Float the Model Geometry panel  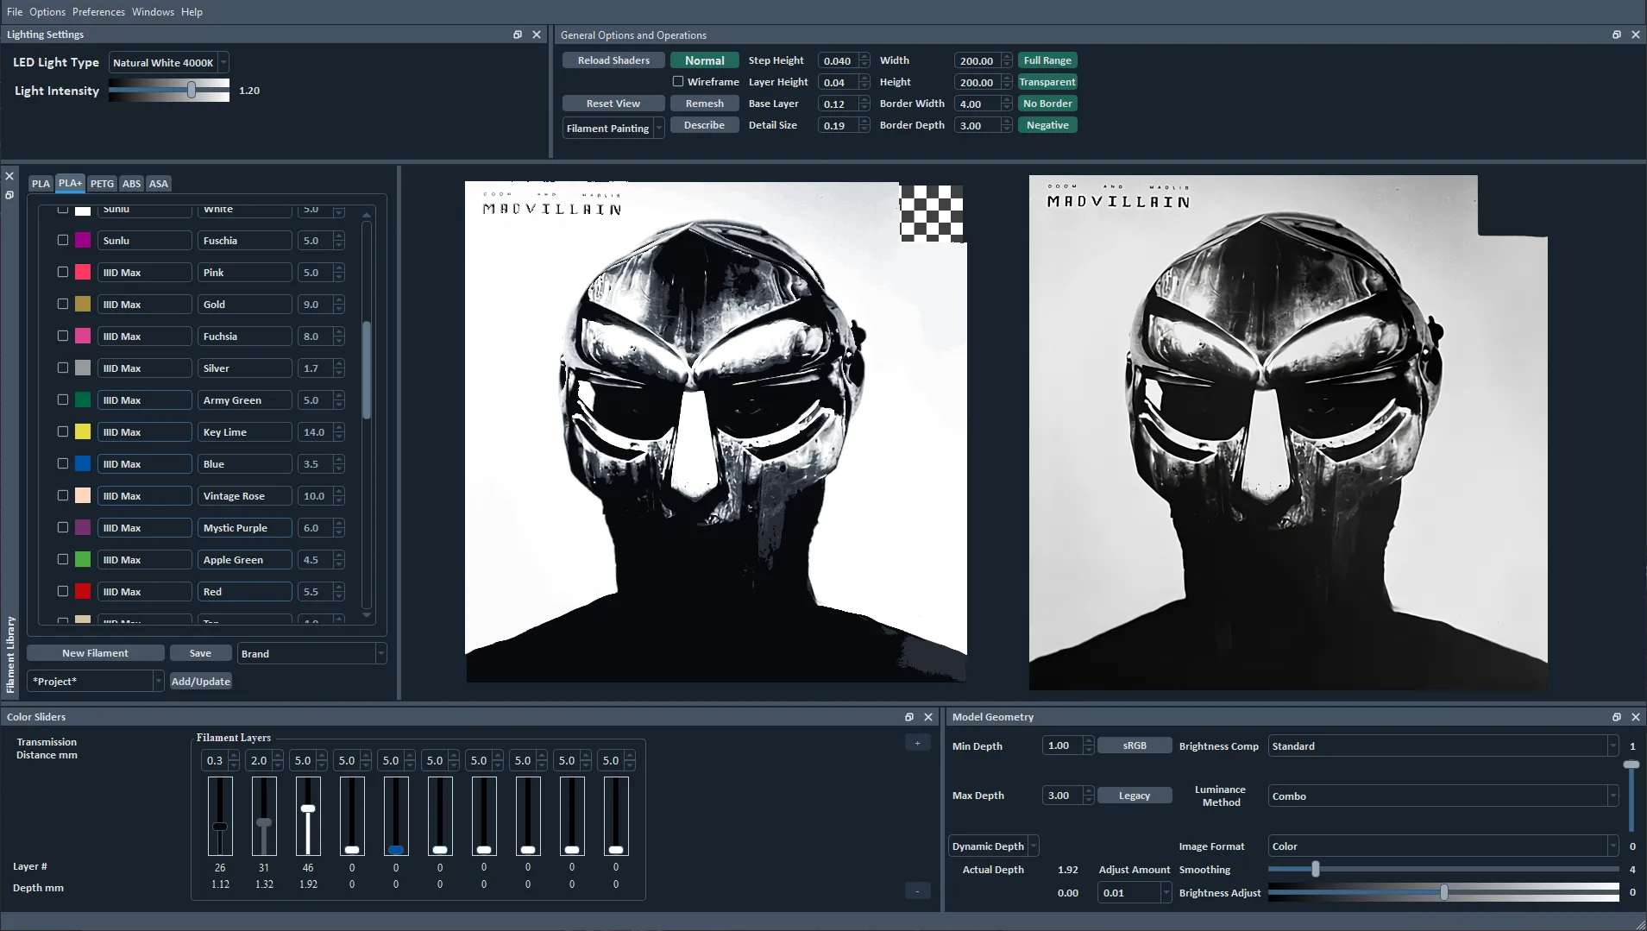(x=1616, y=716)
